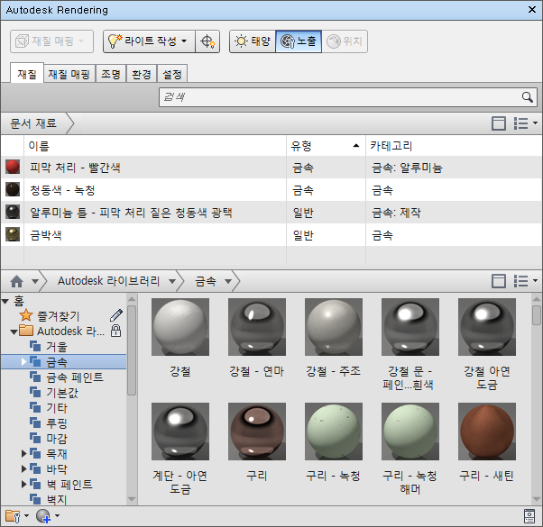The height and width of the screenshot is (527, 543).
Task: Select 즐겨찾기 favorites star item
Action: coord(50,315)
